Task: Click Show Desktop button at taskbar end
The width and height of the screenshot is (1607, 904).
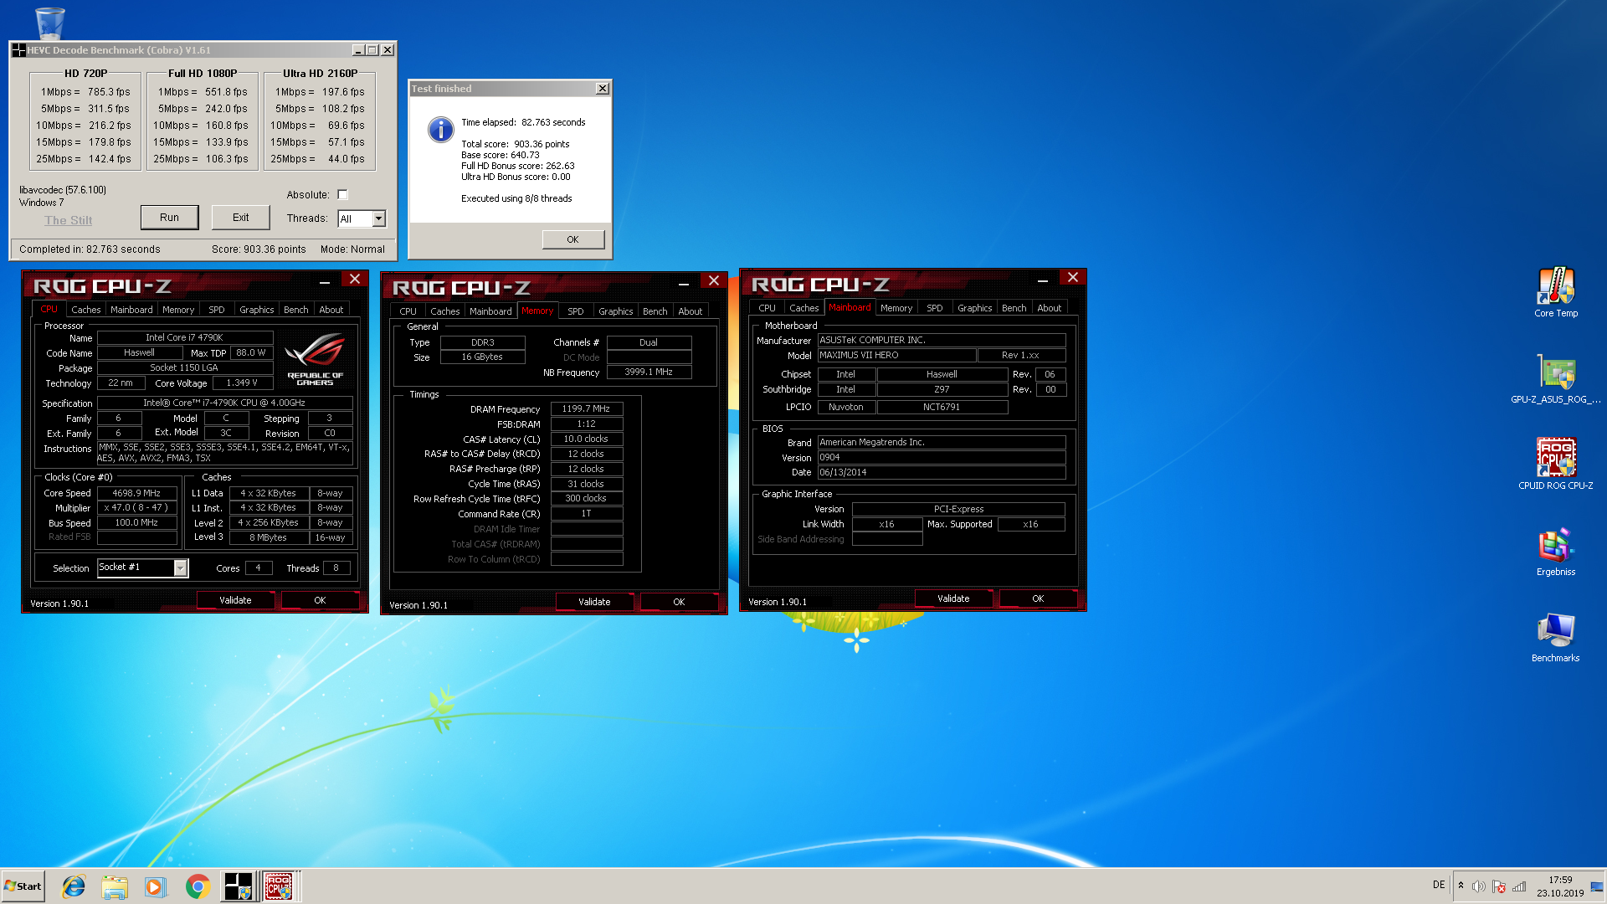Action: [x=1597, y=886]
